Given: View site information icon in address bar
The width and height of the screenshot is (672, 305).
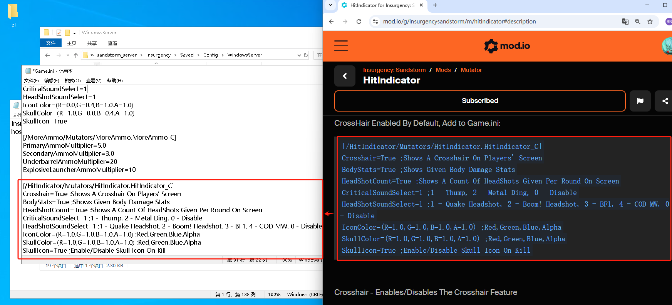Looking at the screenshot, I should pyautogui.click(x=375, y=22).
